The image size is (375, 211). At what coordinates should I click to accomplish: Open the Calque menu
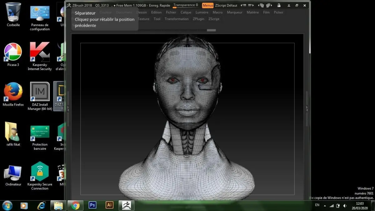click(186, 13)
